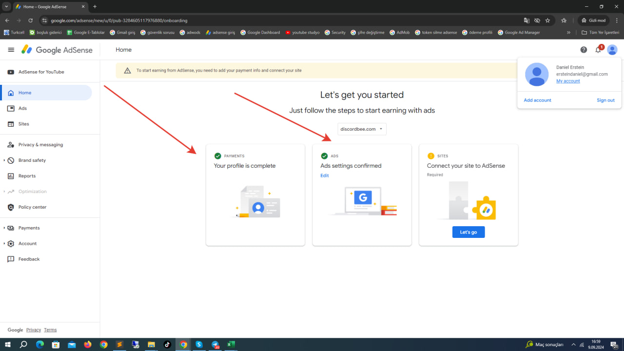
Task: Click the Google AdSense logo
Action: 58,50
